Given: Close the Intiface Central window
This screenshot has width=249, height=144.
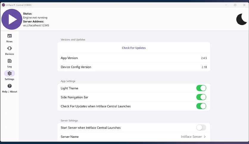Looking at the screenshot, I should [244, 5].
